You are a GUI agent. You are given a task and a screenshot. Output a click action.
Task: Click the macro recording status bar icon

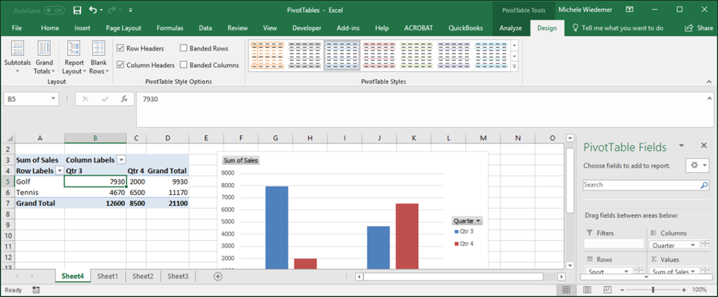(36, 289)
